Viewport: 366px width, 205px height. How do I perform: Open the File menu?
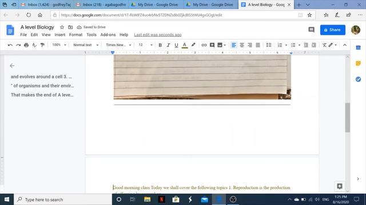pyautogui.click(x=23, y=35)
